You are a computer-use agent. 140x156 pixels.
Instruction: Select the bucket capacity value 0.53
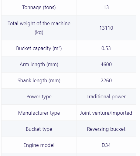[106, 48]
